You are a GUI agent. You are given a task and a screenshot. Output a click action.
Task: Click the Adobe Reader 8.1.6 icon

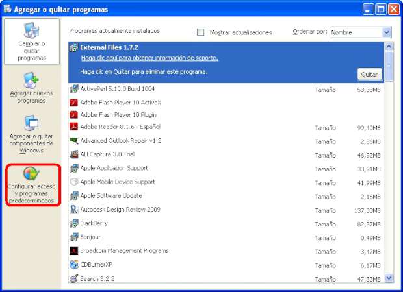pyautogui.click(x=73, y=127)
